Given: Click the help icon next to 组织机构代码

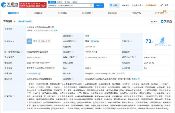Looking at the screenshot, I should pos(135,57).
